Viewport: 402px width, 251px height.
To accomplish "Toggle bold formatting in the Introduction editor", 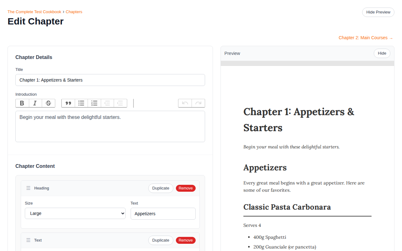I will (x=22, y=103).
